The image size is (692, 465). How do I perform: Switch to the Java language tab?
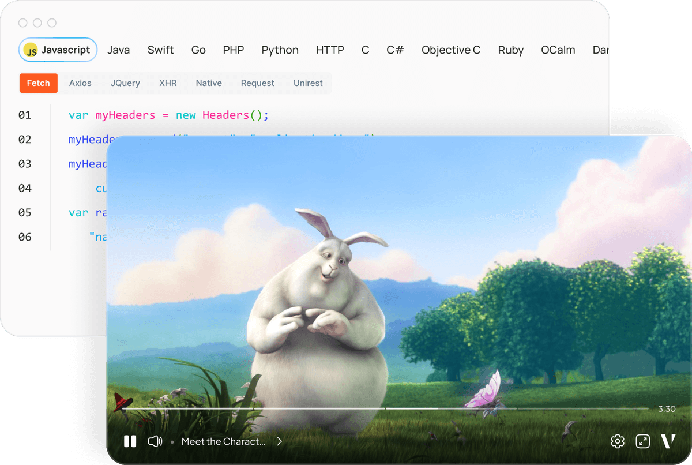[119, 50]
